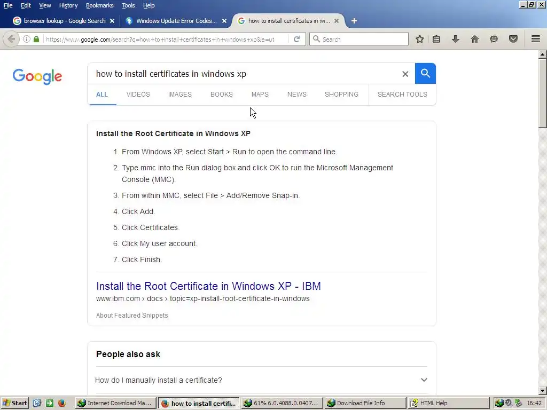Select the IMAGES results tab

point(180,94)
